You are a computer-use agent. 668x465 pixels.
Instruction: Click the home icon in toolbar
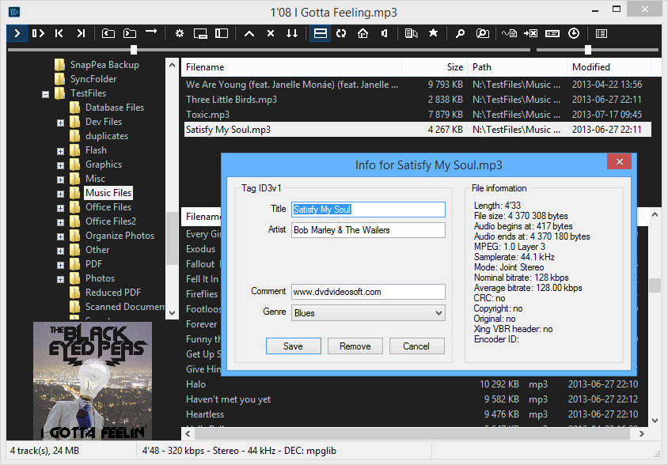point(362,33)
